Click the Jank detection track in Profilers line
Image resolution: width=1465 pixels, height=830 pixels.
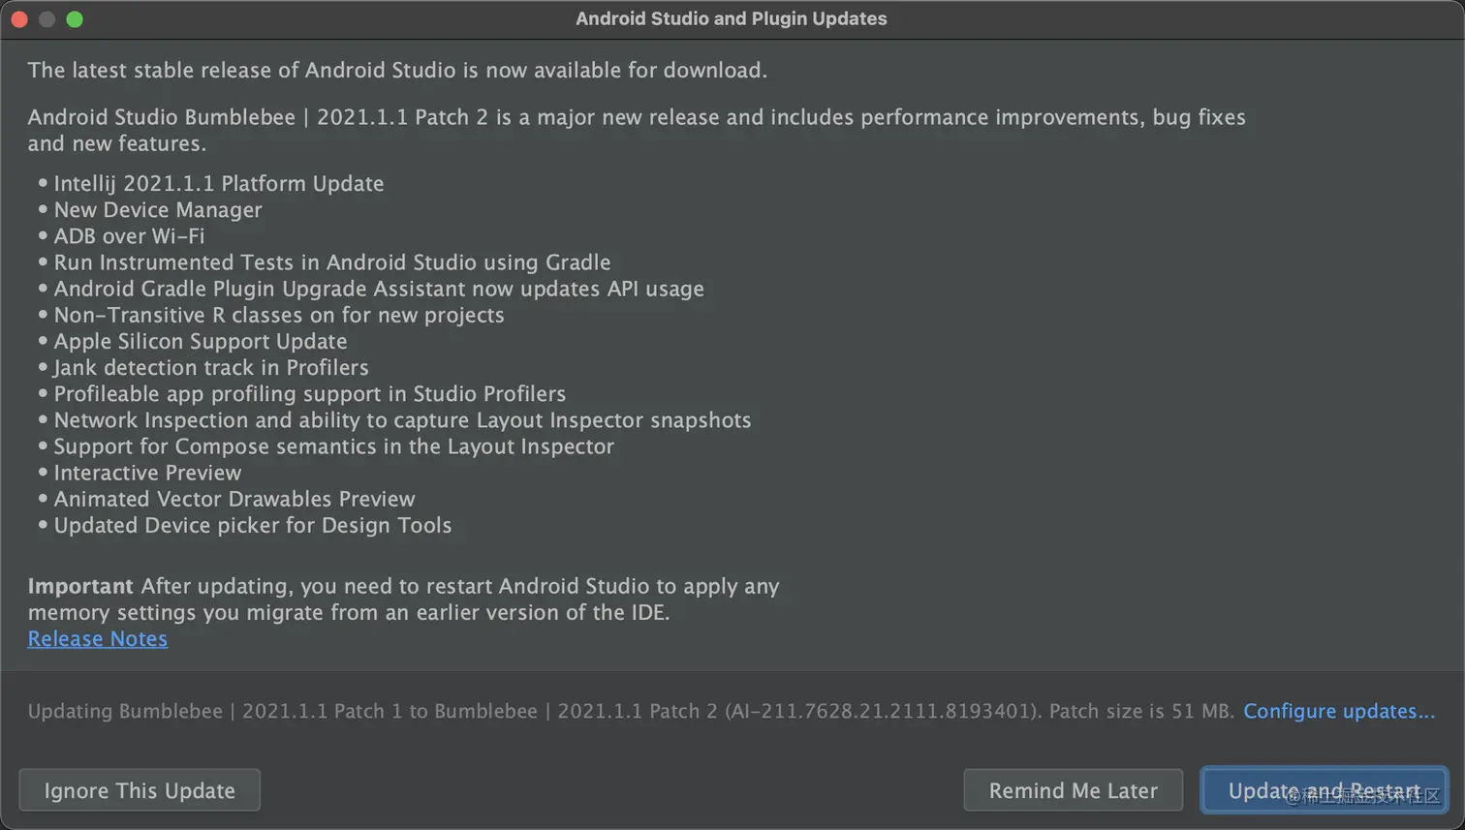click(210, 368)
